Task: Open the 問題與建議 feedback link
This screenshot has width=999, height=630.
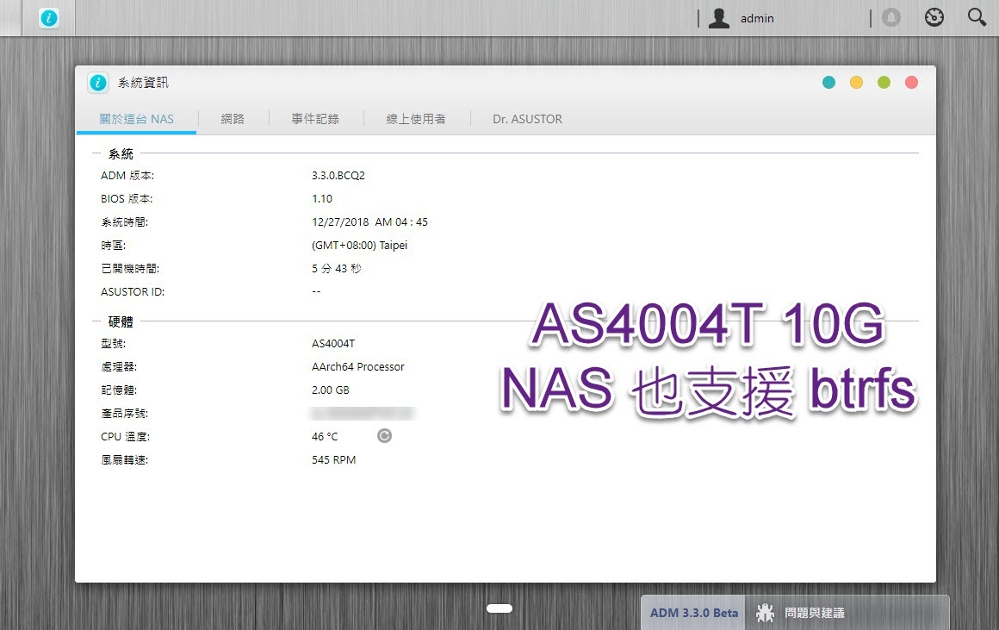Action: [x=814, y=613]
